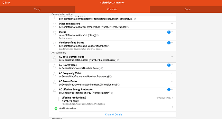Image resolution: width=222 pixels, height=119 pixels.
Task: Copy the status-vendor channel ID
Action: point(108,46)
